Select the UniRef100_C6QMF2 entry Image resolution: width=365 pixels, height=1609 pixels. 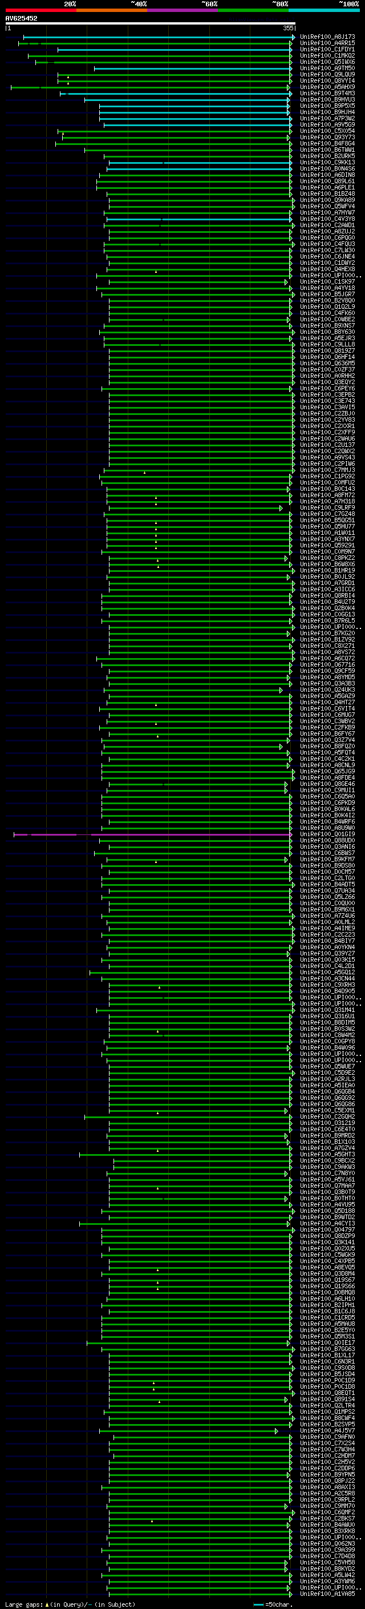pos(327,1512)
